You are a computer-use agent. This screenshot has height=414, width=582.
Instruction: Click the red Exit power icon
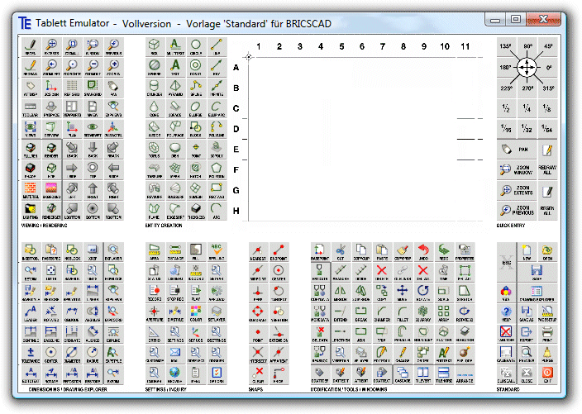(547, 374)
